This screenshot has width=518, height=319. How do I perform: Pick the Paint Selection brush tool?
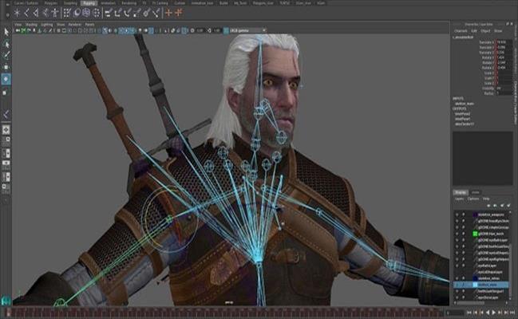pyautogui.click(x=6, y=55)
